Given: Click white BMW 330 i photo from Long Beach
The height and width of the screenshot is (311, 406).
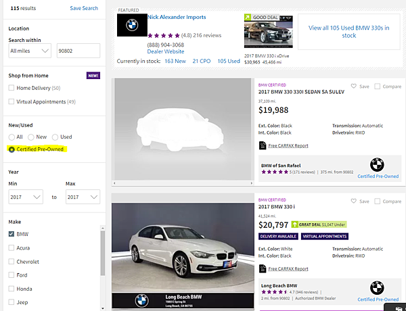Looking at the screenshot, I should [183, 256].
